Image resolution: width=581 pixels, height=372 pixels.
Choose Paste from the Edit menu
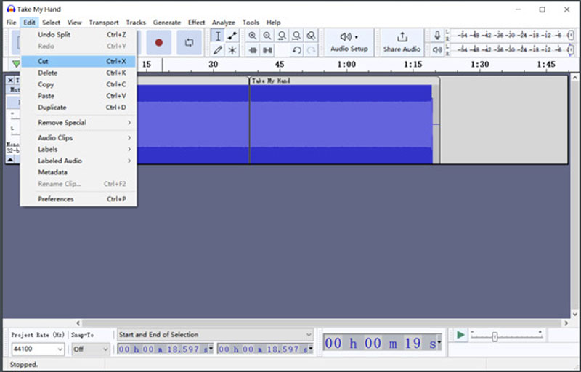(x=78, y=96)
